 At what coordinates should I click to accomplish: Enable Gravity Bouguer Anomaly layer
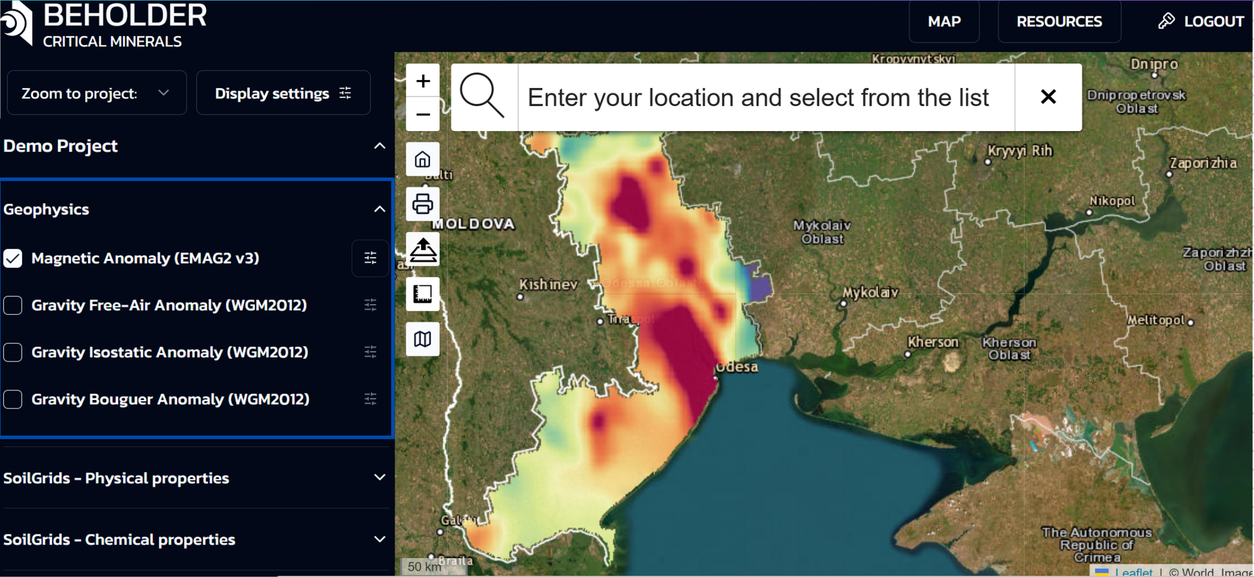pos(13,399)
